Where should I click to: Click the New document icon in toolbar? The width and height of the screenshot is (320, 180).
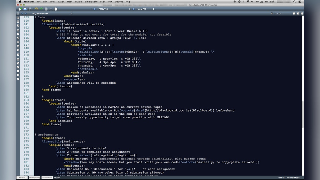20,9
